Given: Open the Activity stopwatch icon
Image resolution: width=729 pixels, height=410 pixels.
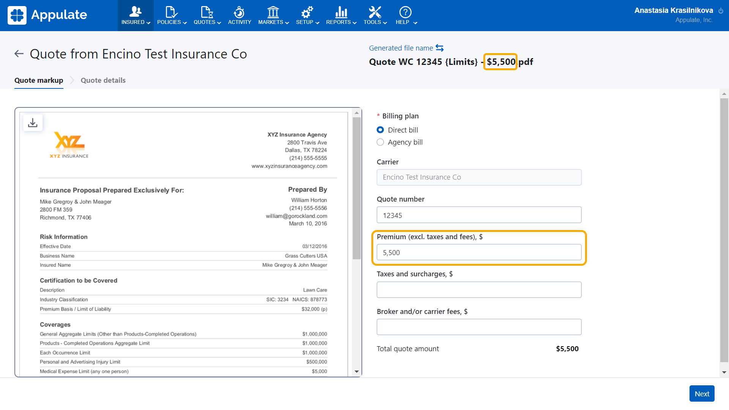Looking at the screenshot, I should pyautogui.click(x=239, y=12).
